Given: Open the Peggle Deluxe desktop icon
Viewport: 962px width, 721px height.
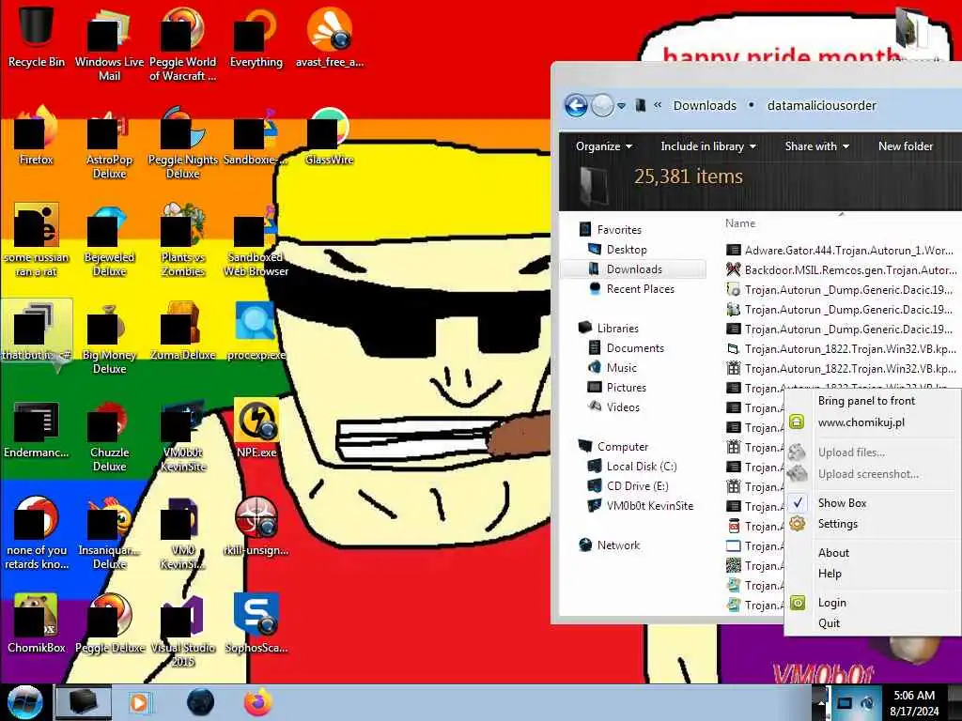Looking at the screenshot, I should coord(109,623).
